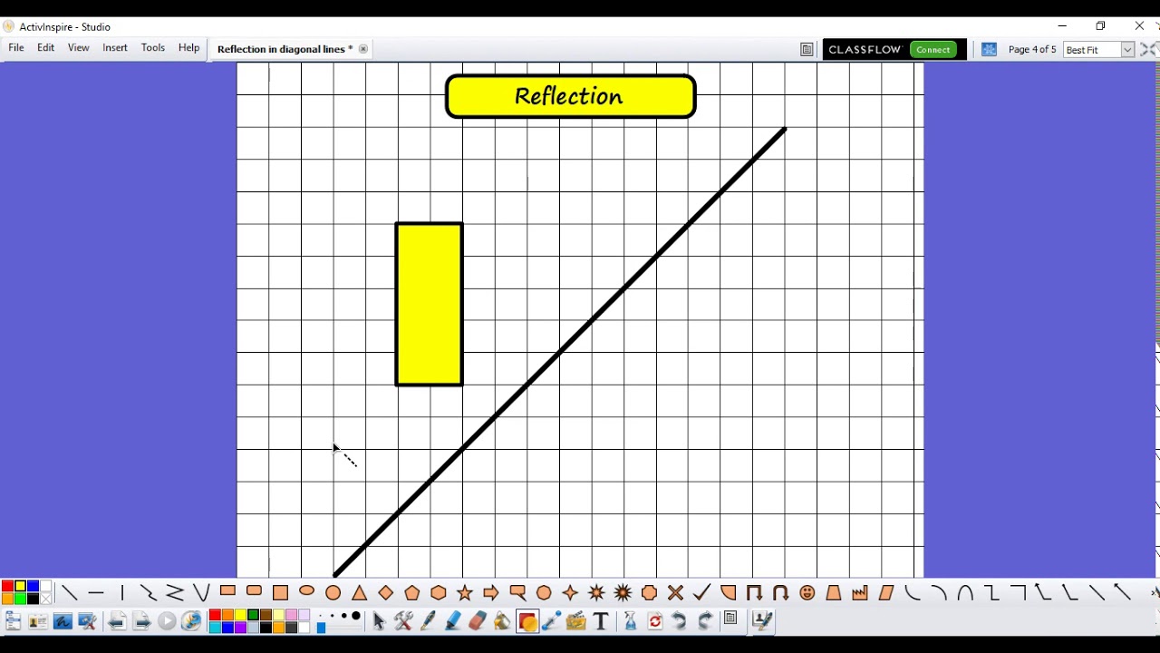This screenshot has width=1160, height=653.
Task: Select the pentagon shape
Action: point(412,593)
